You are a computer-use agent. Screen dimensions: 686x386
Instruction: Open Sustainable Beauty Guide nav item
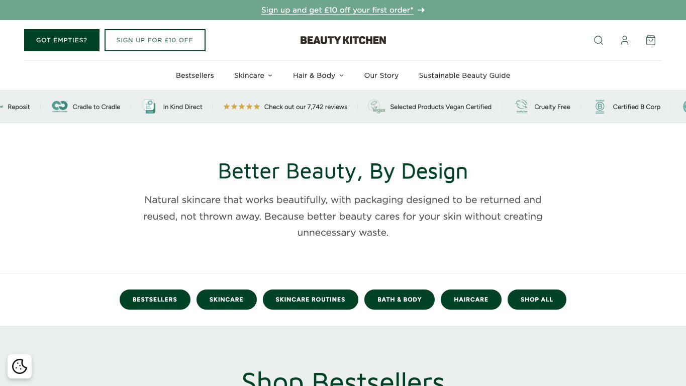464,75
